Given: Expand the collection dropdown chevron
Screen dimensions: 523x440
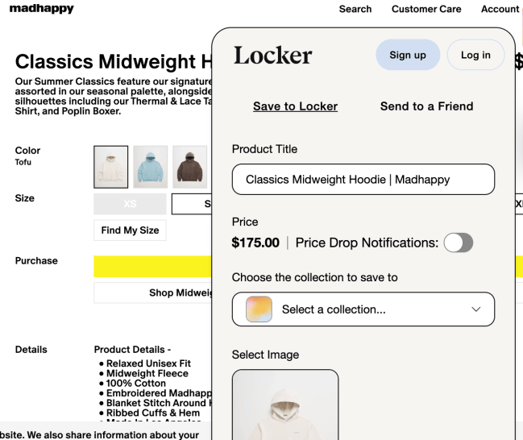Looking at the screenshot, I should click(x=475, y=309).
